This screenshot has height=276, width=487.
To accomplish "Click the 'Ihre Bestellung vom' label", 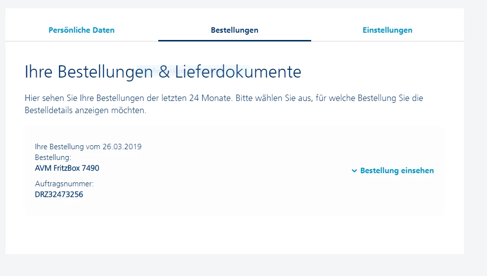I will point(68,147).
